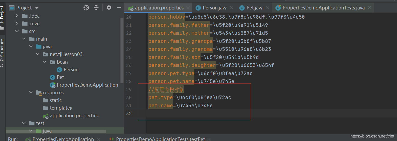Select the test folder icon
397x141 pixels.
tap(32, 123)
